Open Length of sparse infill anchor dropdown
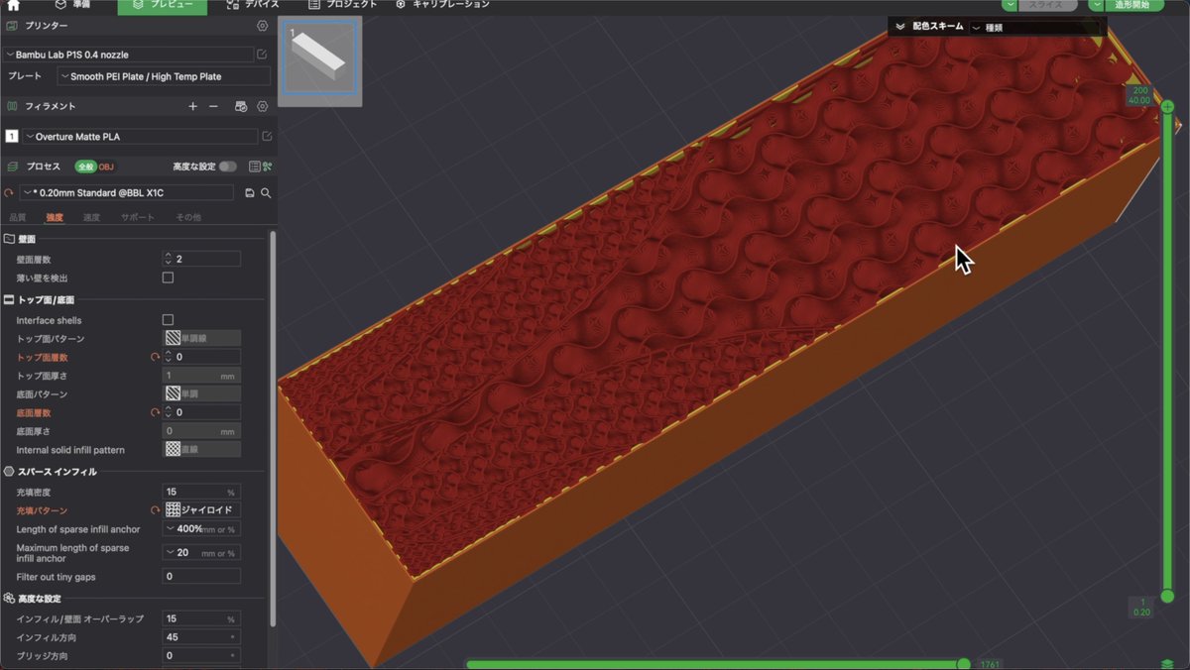Viewport: 1190px width, 670px height. tap(201, 529)
